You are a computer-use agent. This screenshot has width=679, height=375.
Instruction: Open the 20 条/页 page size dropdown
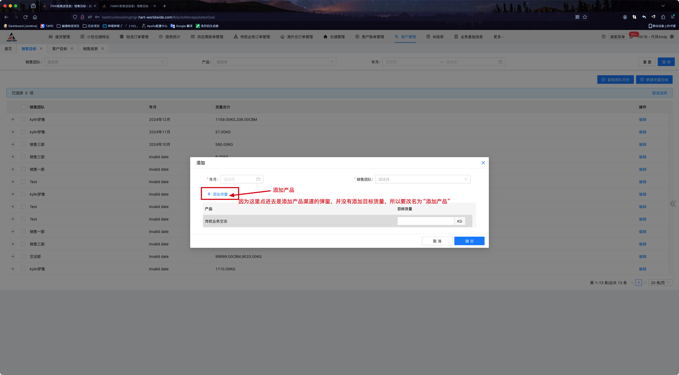(660, 283)
